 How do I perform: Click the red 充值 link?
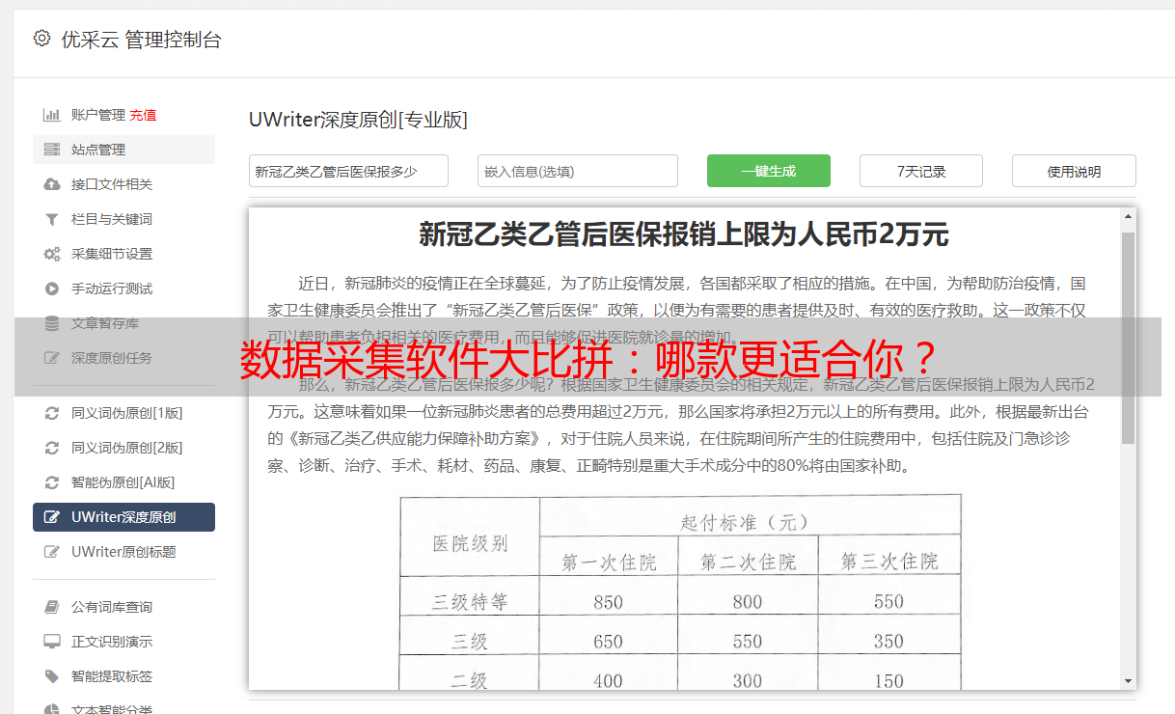click(x=143, y=115)
